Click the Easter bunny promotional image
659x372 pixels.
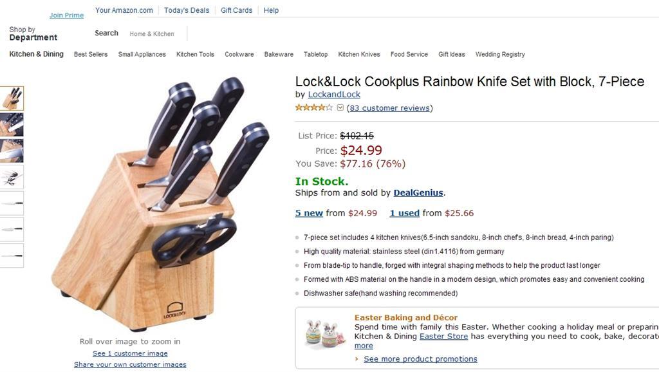point(324,330)
